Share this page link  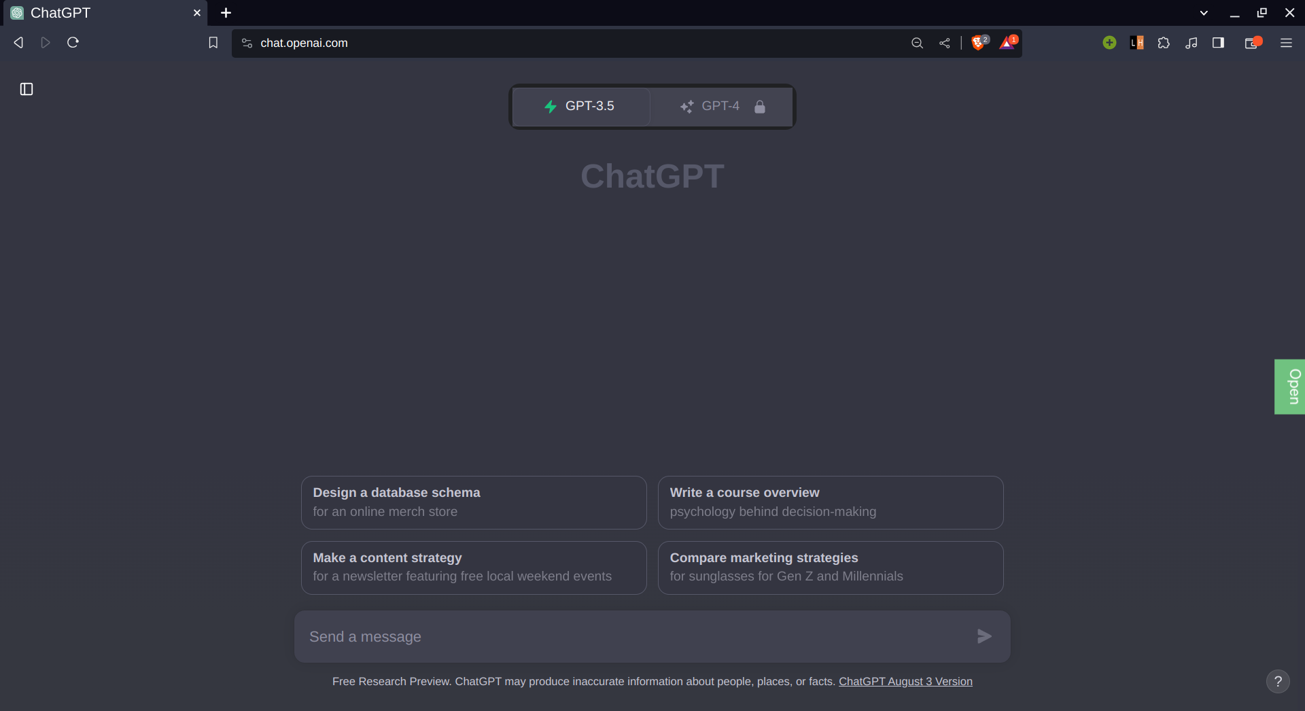pyautogui.click(x=945, y=43)
